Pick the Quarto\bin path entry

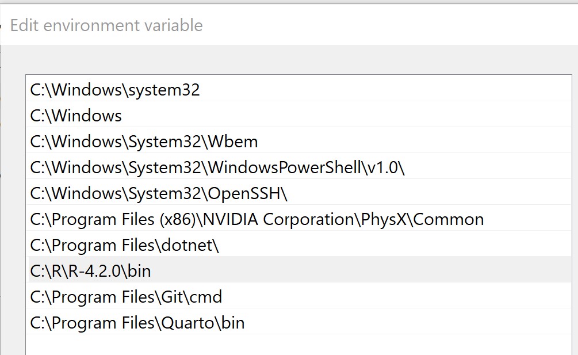137,323
